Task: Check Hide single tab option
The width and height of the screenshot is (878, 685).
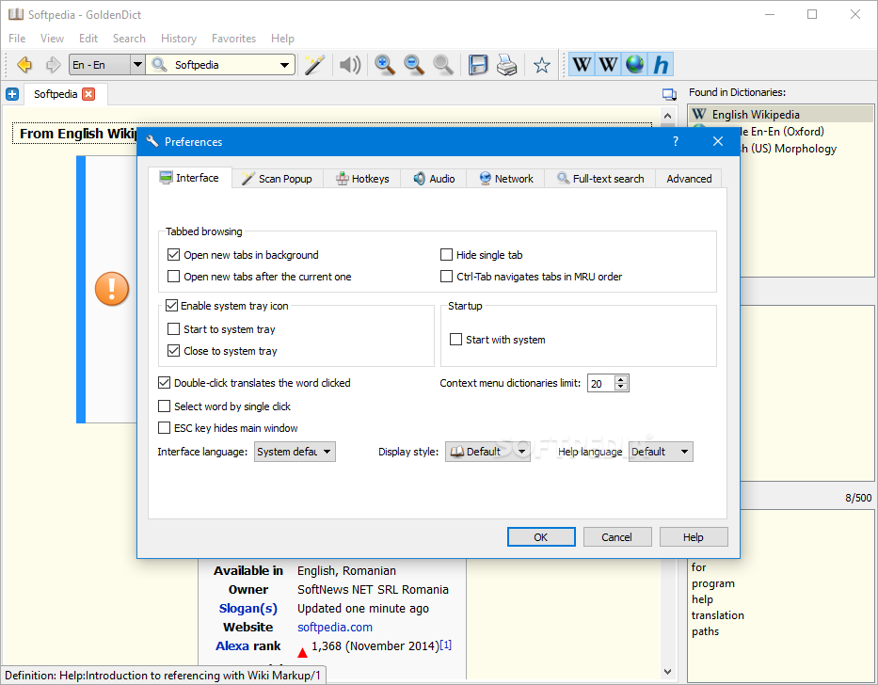Action: click(446, 255)
